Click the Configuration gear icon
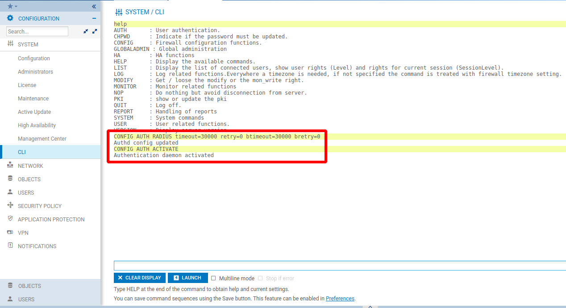The height and width of the screenshot is (308, 566). 10,18
